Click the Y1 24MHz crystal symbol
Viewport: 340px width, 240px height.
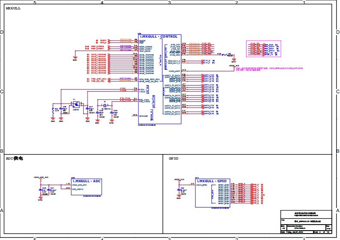(x=76, y=105)
